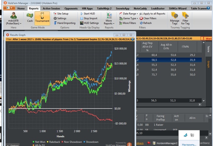The width and height of the screenshot is (213, 146).
Task: Open the LeakBuster tab
Action: [x=158, y=9]
